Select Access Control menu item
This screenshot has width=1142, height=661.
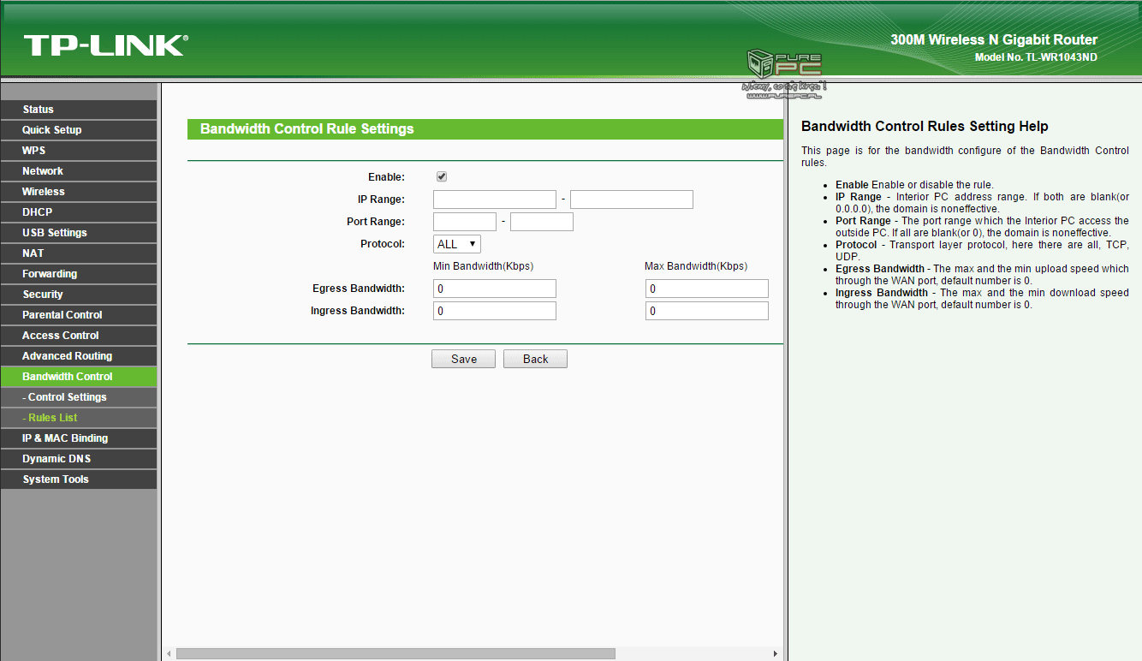tap(79, 336)
